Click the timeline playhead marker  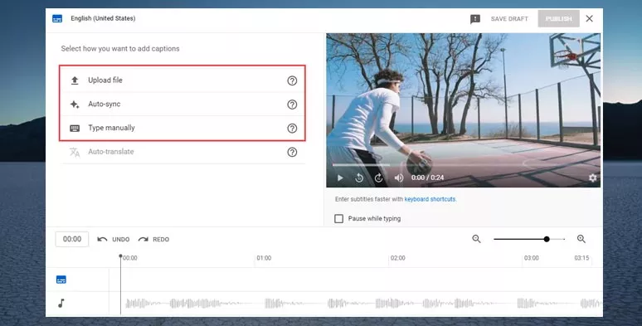120,256
